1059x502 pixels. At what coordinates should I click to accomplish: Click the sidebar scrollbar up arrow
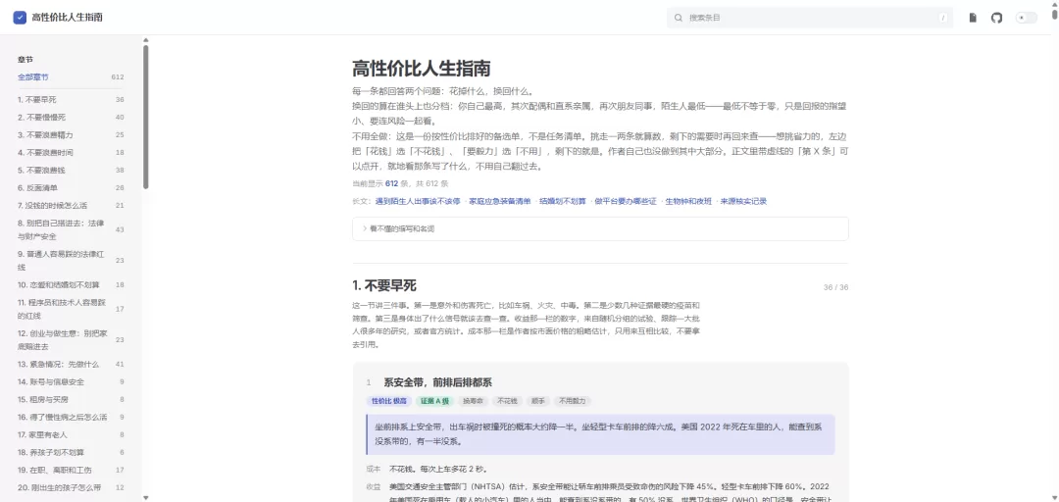click(x=145, y=40)
